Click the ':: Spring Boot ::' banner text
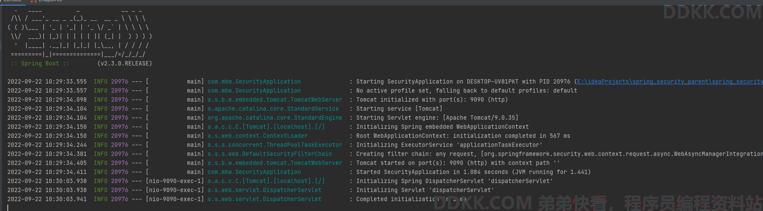Image resolution: width=763 pixels, height=211 pixels. click(40, 63)
